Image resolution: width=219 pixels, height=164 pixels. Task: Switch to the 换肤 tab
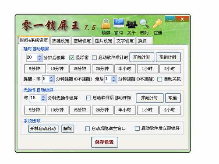tap(144, 41)
